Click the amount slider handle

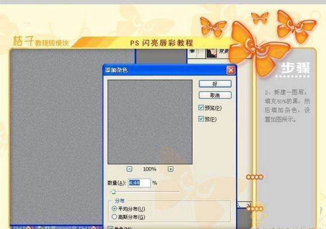coord(114,191)
